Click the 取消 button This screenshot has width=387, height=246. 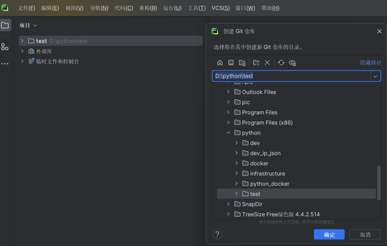click(x=365, y=235)
